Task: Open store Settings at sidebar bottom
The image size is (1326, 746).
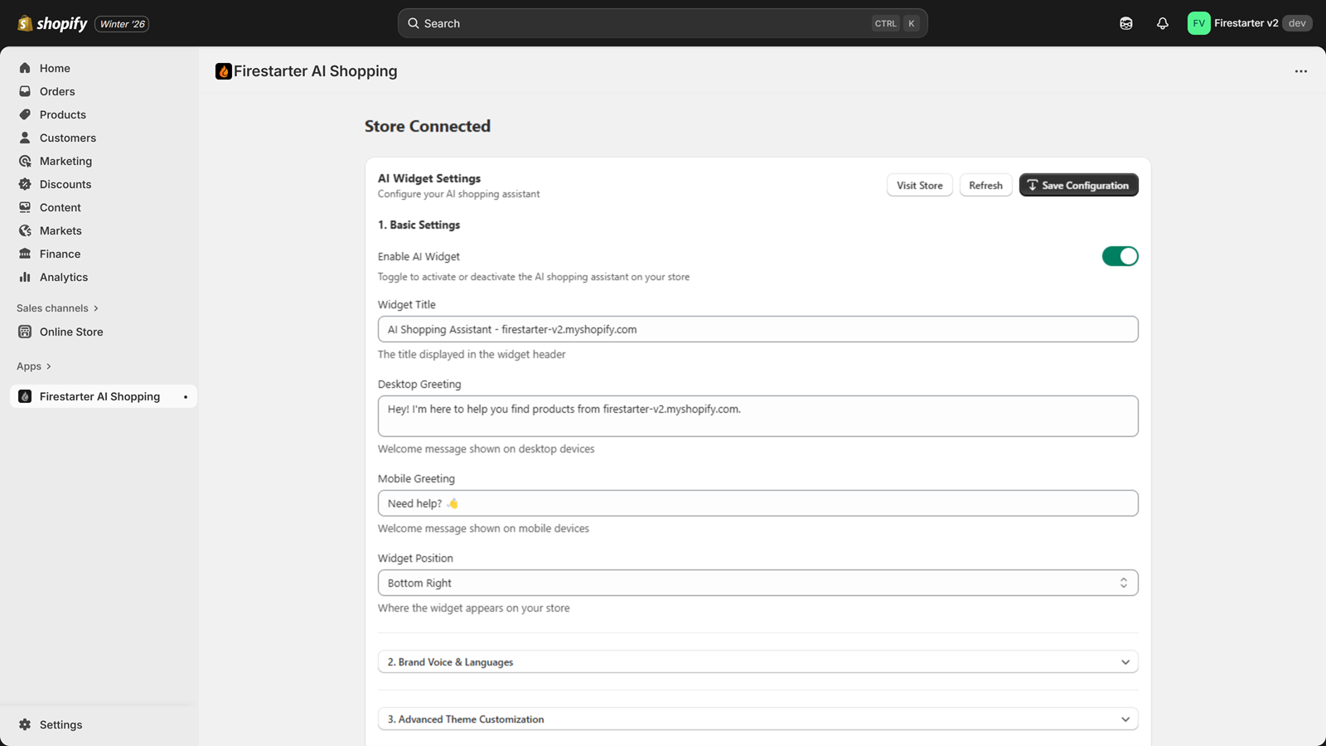Action: [60, 724]
